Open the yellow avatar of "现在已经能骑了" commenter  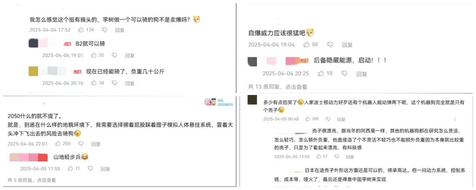point(33,72)
